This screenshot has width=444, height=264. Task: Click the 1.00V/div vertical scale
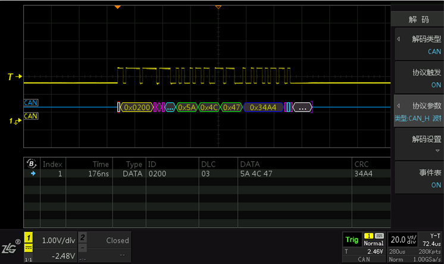(x=58, y=241)
